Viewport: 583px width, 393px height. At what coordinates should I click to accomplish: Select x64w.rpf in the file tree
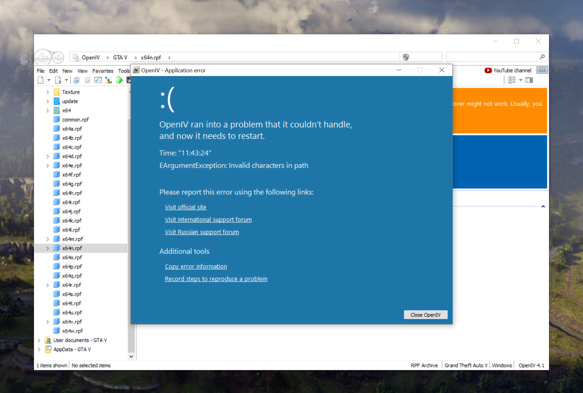click(72, 331)
